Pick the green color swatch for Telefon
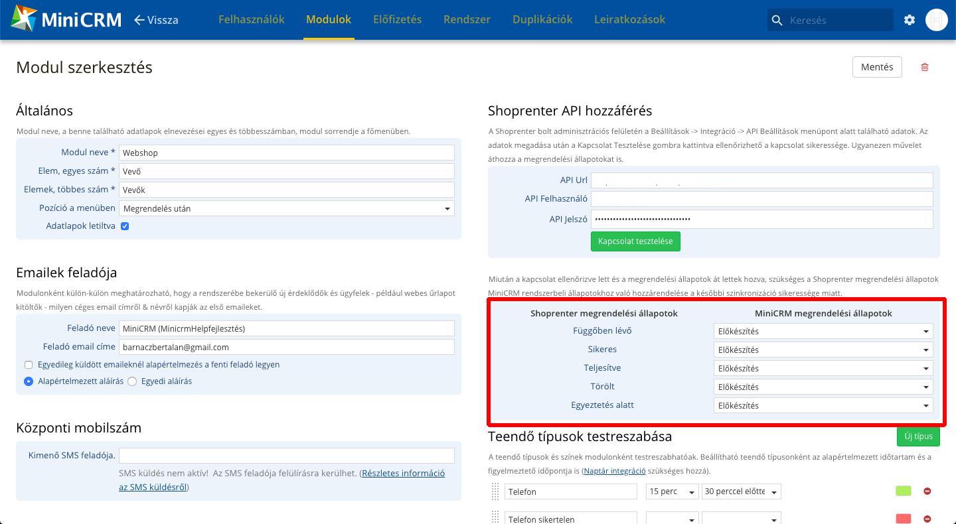Viewport: 956px width, 524px height. coord(904,491)
